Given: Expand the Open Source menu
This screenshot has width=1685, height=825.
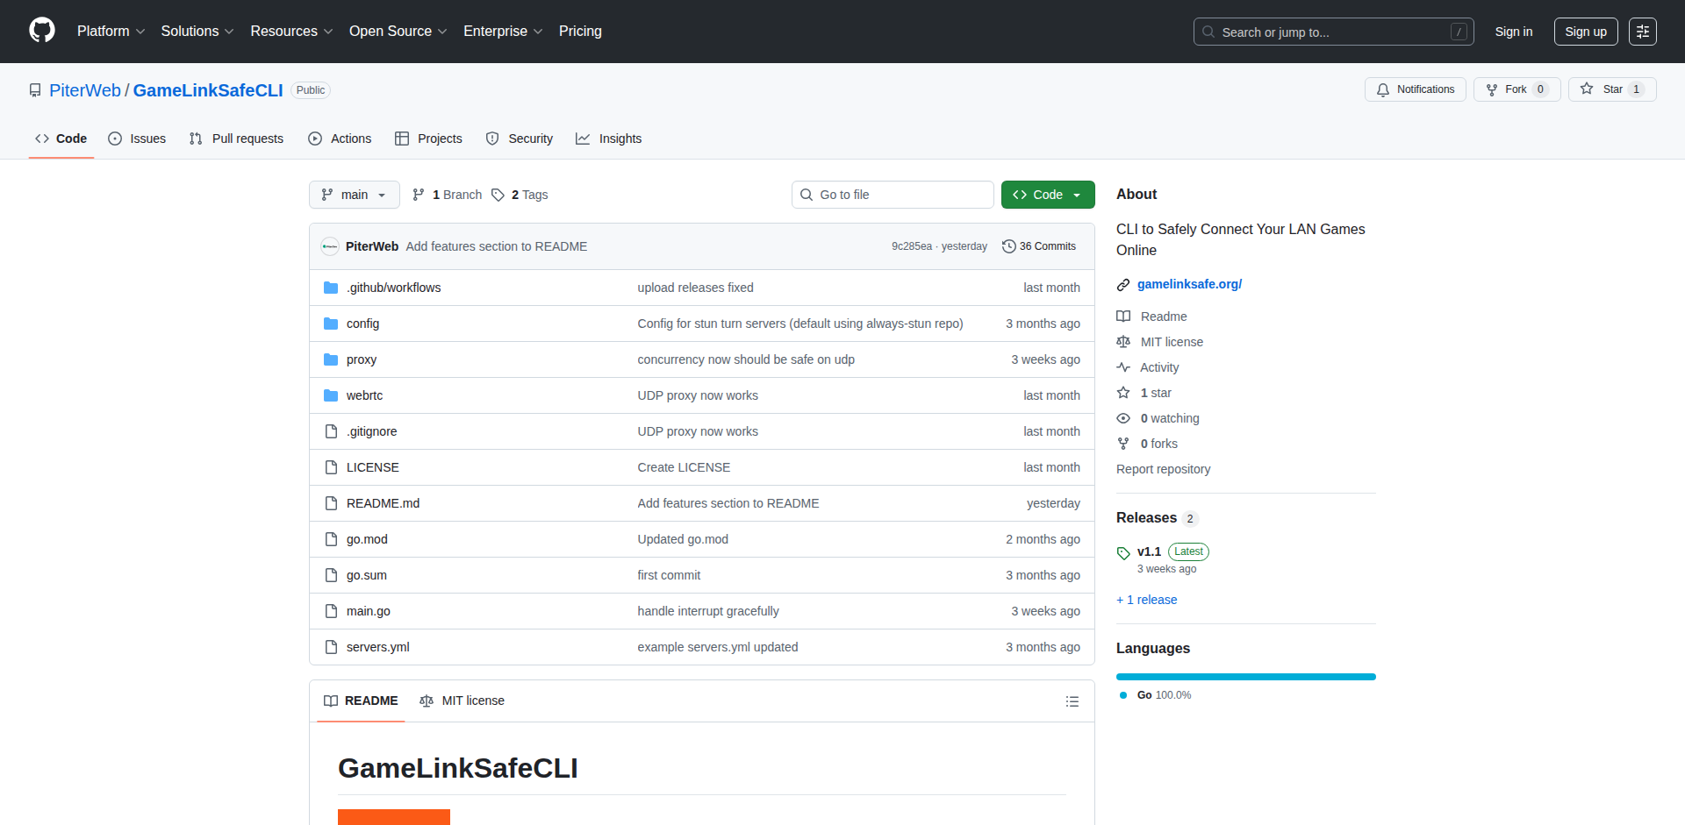Looking at the screenshot, I should click(398, 32).
